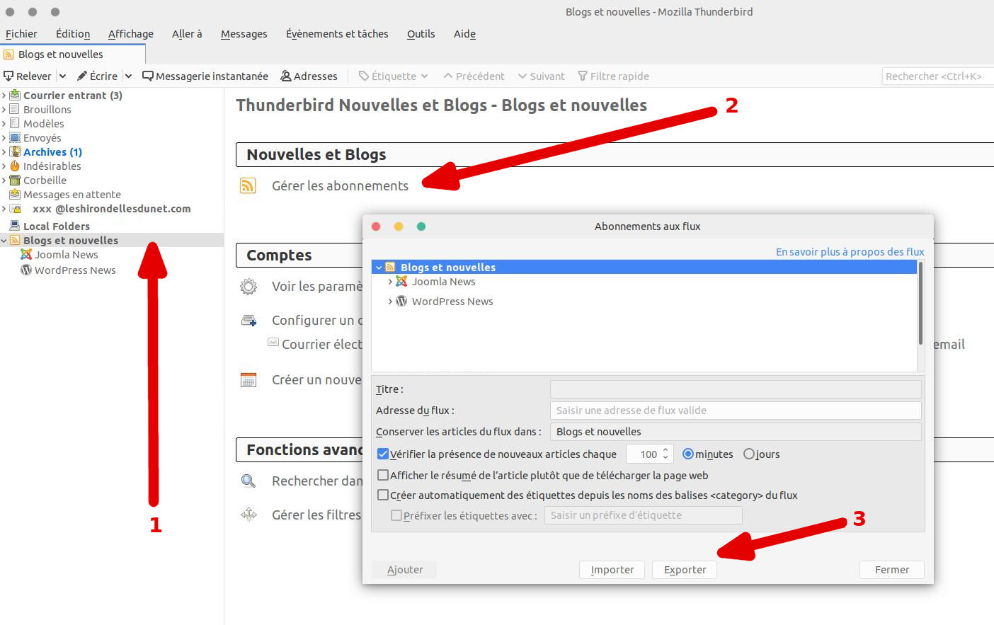Select the Blogs et nouvelles tab

point(72,55)
